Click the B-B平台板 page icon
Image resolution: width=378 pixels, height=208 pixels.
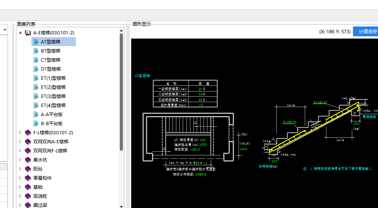click(x=36, y=123)
